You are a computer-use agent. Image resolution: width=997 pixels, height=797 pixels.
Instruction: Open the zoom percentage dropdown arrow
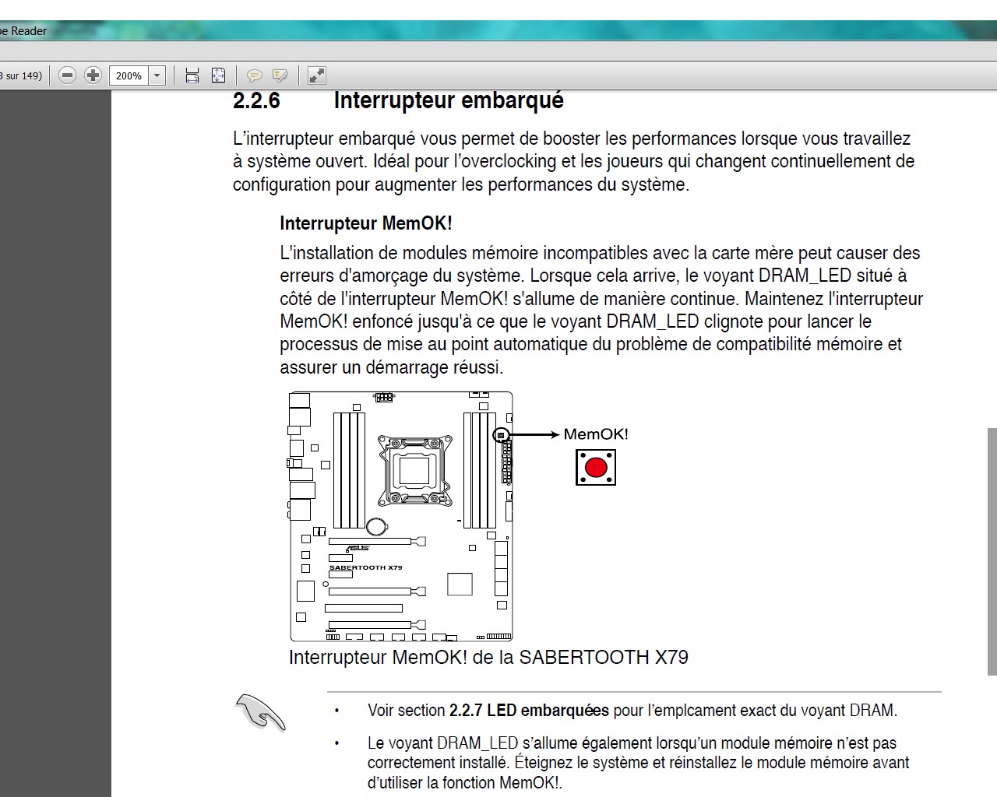(x=157, y=75)
